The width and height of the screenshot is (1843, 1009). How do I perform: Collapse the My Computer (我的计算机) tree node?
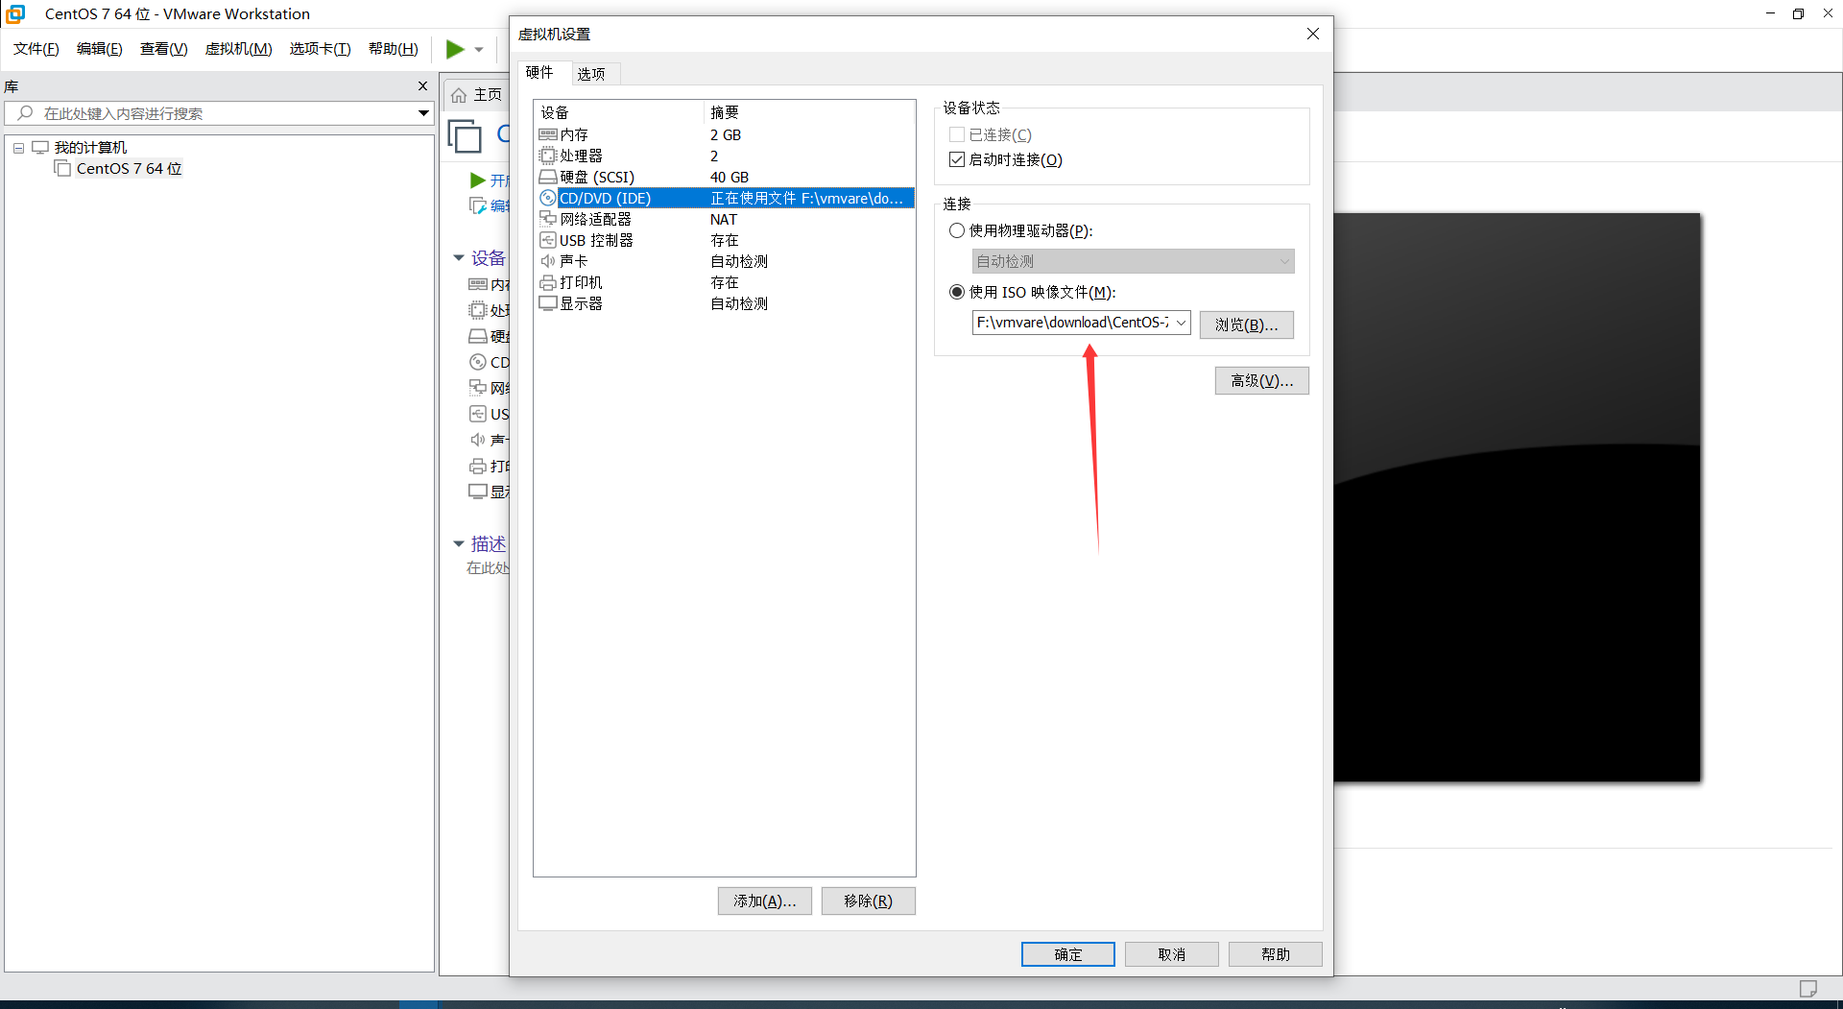pyautogui.click(x=18, y=148)
